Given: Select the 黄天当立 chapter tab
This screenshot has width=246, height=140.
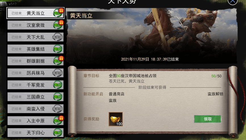Looking at the screenshot, I should tap(36, 13).
